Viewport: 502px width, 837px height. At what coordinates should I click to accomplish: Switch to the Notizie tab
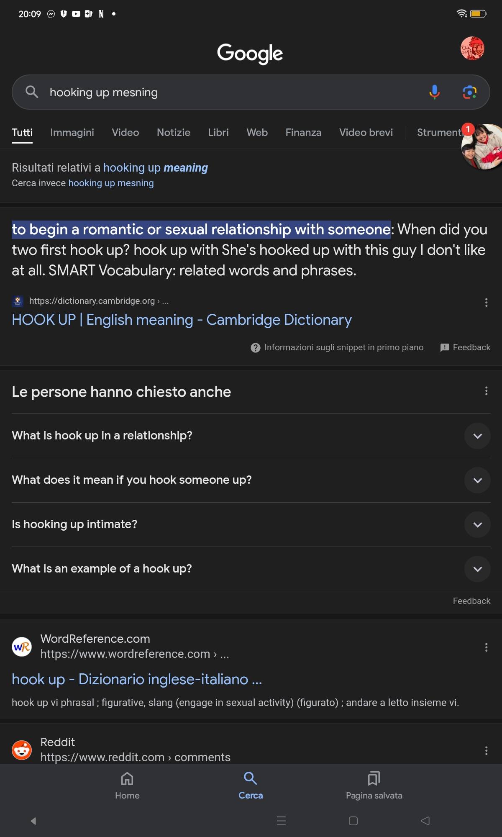(174, 133)
